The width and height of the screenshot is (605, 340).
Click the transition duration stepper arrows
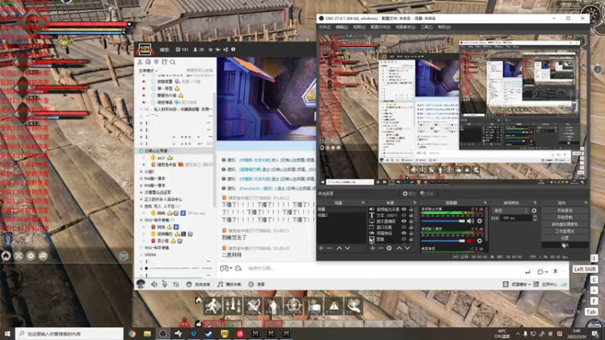click(x=535, y=218)
